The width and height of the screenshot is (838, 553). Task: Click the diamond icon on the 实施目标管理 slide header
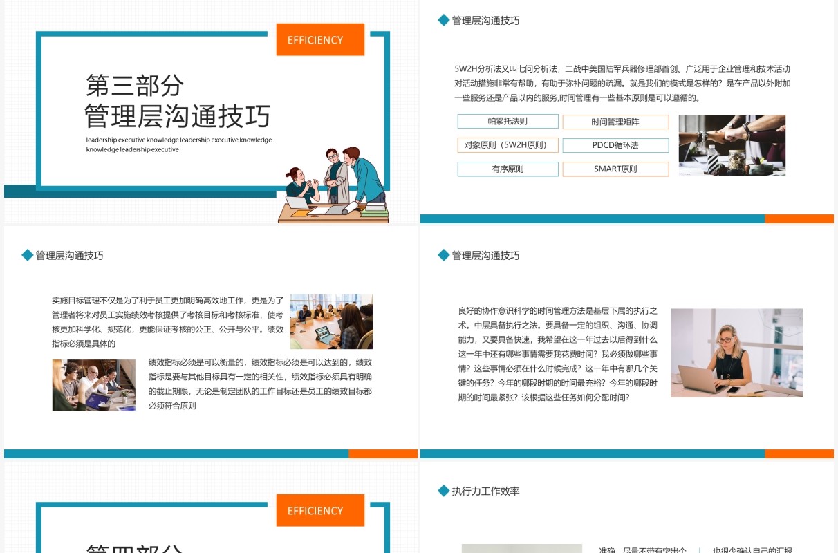(28, 255)
